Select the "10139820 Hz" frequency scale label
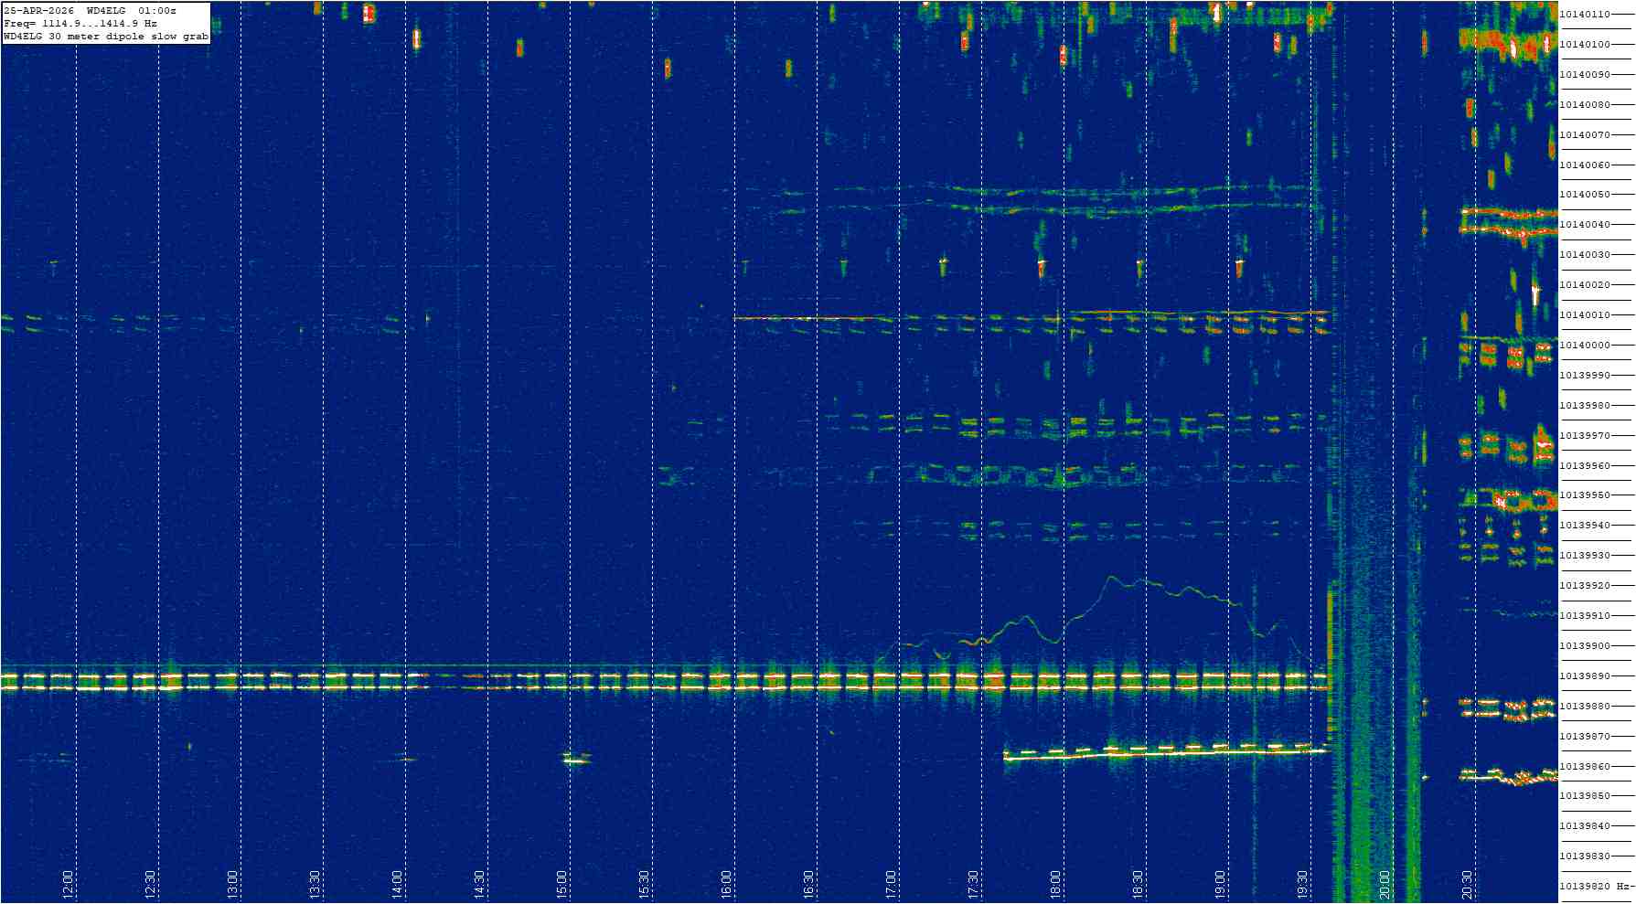The width and height of the screenshot is (1636, 904). tap(1595, 887)
